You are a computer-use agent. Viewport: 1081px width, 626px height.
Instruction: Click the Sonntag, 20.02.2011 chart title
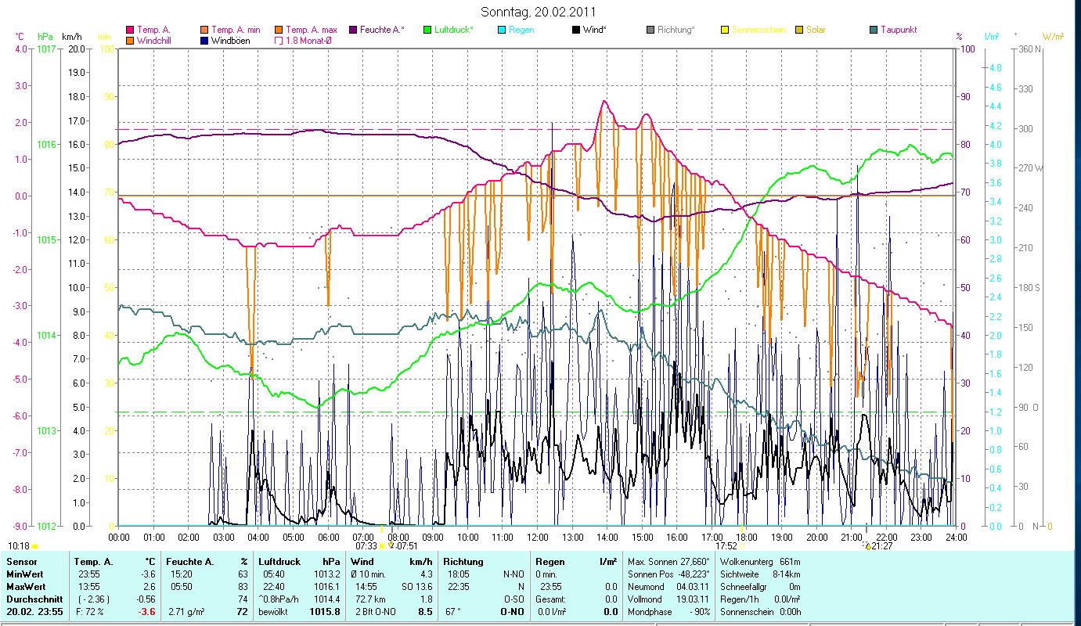pos(540,12)
